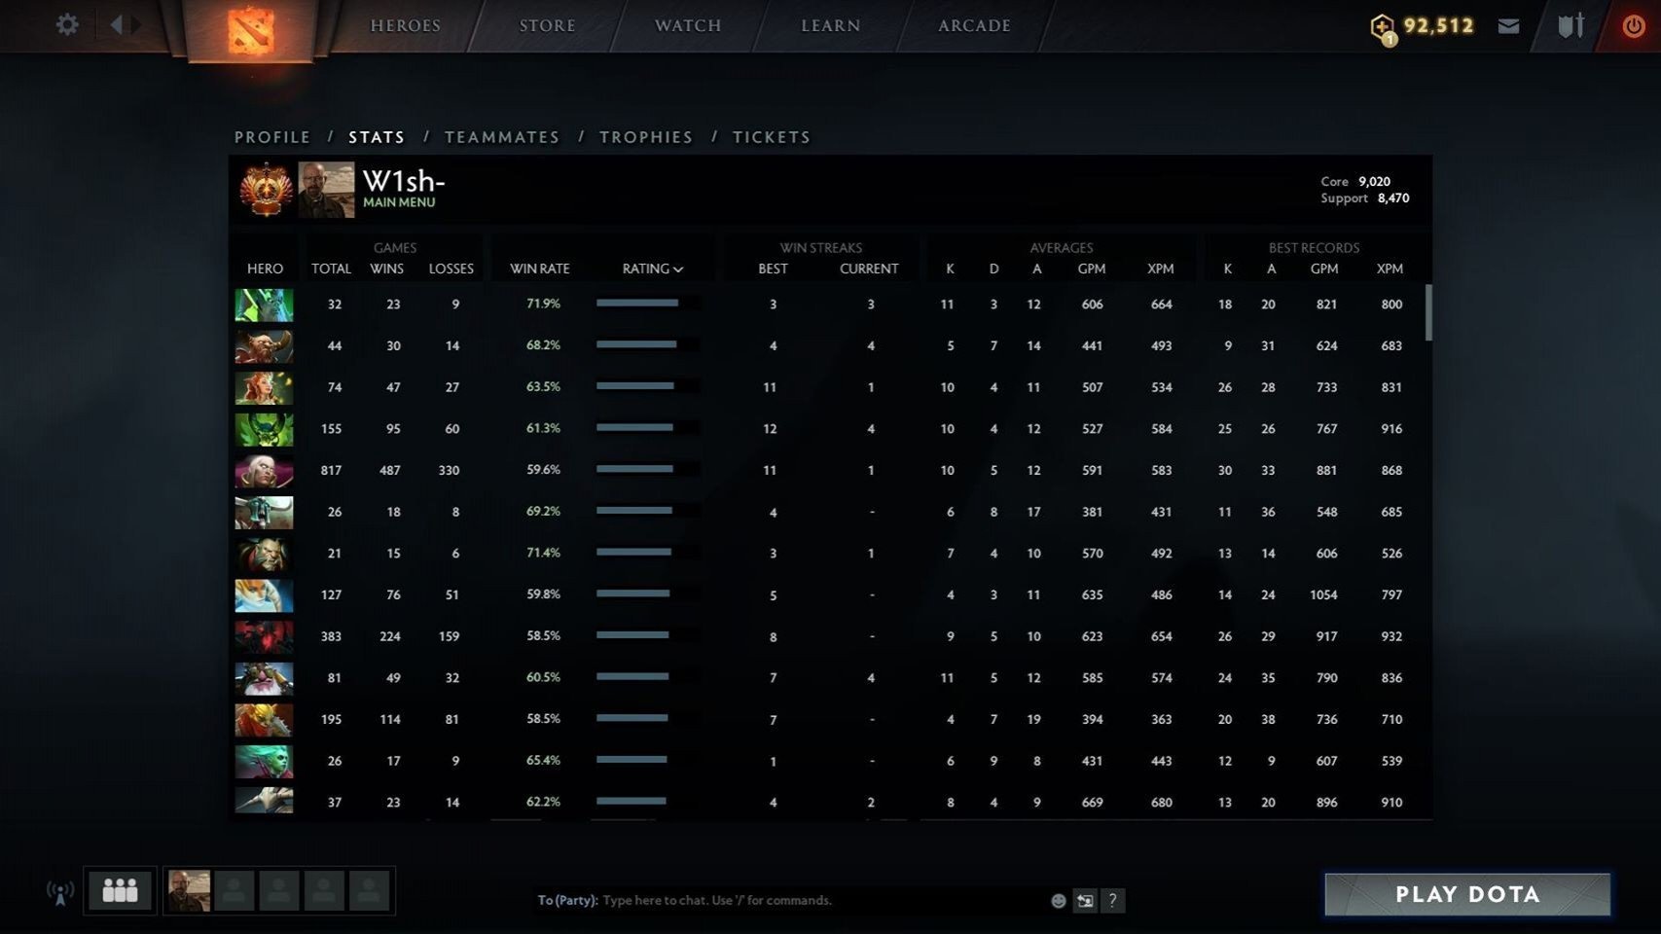Screen dimensions: 1661x934
Task: Select hero portrait with 63.5% win rate
Action: pos(264,388)
